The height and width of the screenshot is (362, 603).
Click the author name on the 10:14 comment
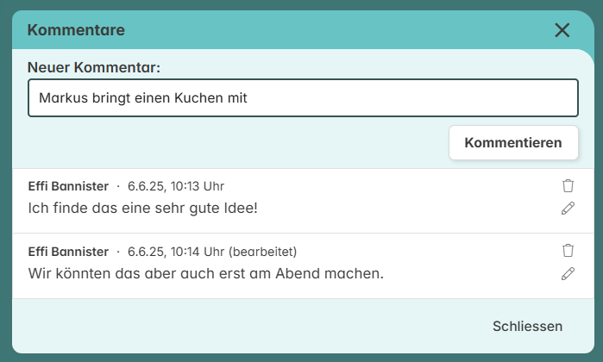(x=68, y=252)
